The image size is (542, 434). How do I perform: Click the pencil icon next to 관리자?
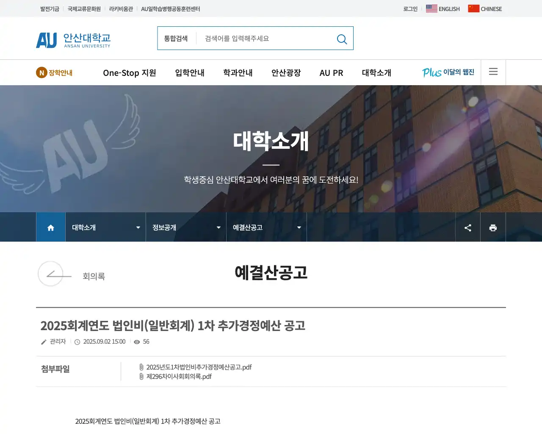coord(44,341)
